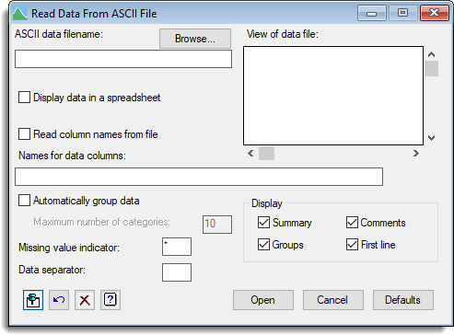The width and height of the screenshot is (454, 335).
Task: Click the Defaults button
Action: click(x=403, y=300)
